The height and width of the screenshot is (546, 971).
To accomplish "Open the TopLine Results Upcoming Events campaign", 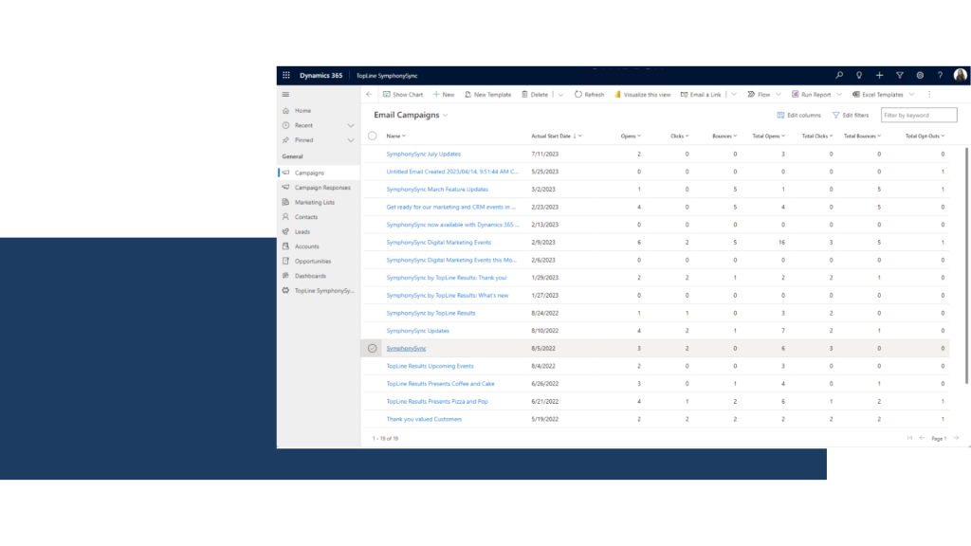I will [430, 367].
